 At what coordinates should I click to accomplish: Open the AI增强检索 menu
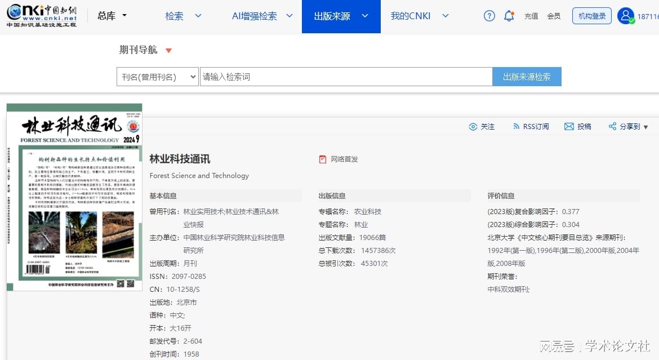(x=254, y=16)
